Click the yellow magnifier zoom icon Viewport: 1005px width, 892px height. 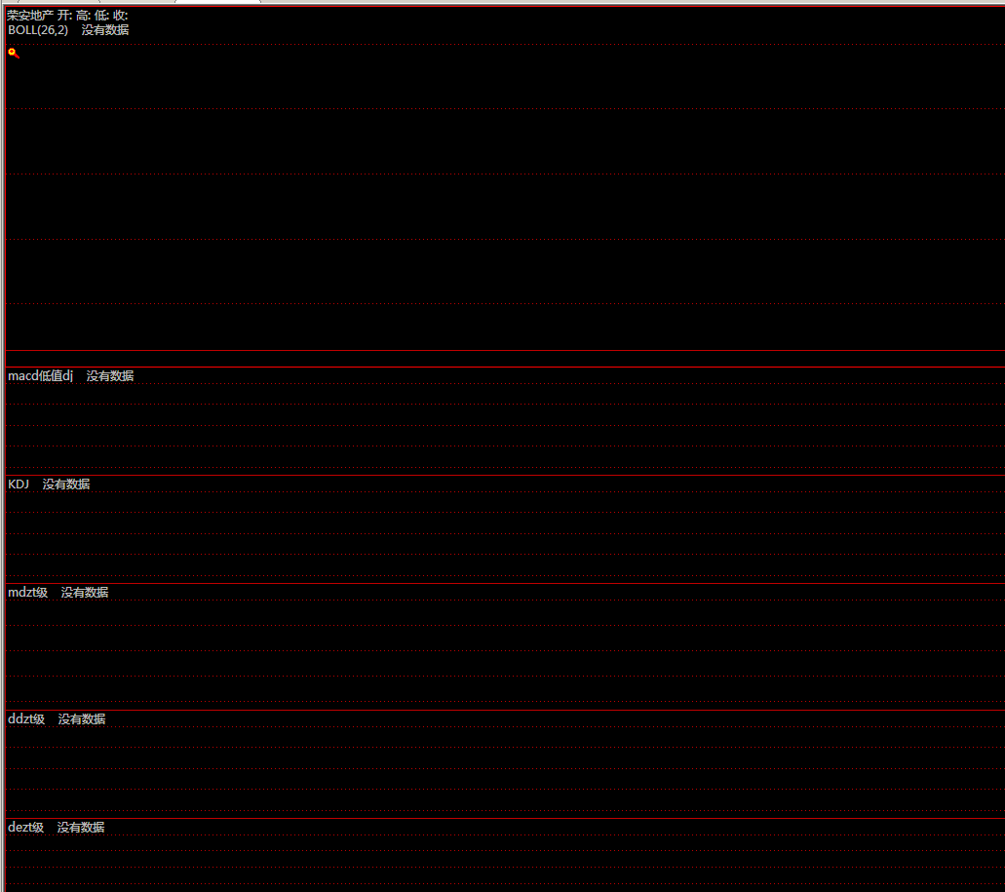(x=14, y=54)
